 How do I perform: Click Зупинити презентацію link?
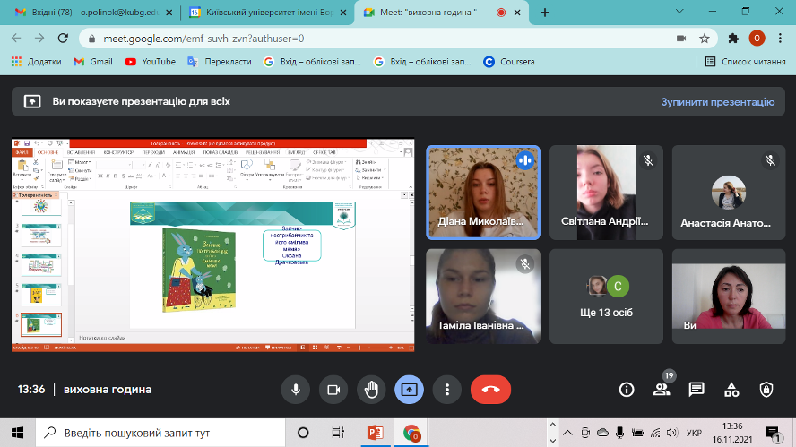(x=718, y=102)
